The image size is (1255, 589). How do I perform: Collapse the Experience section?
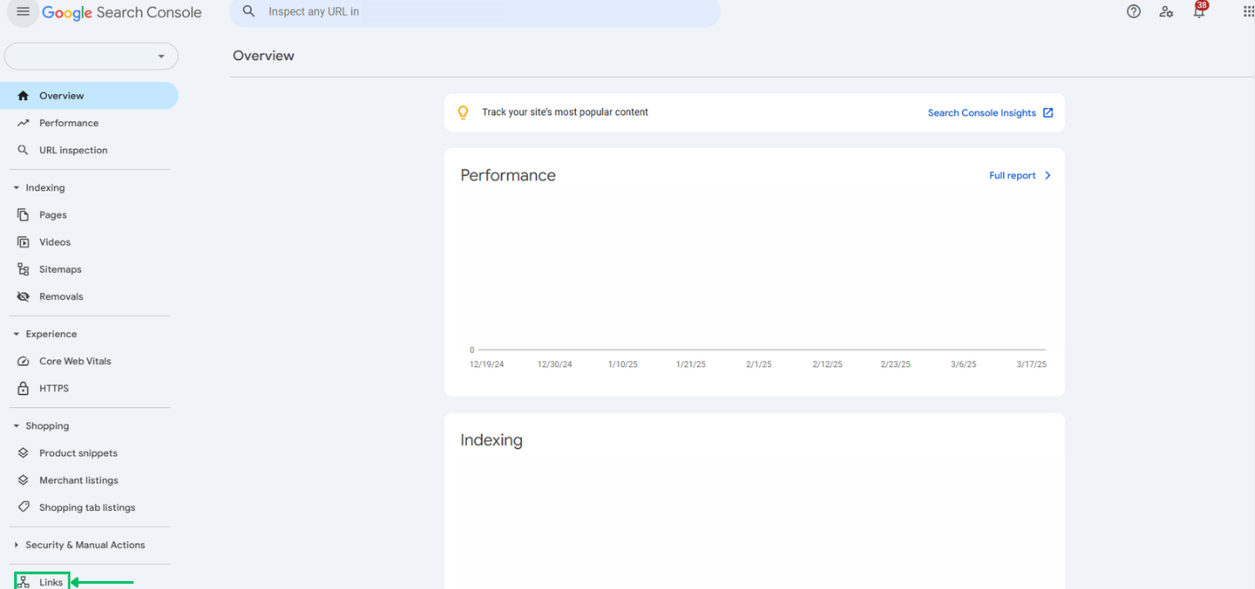16,334
